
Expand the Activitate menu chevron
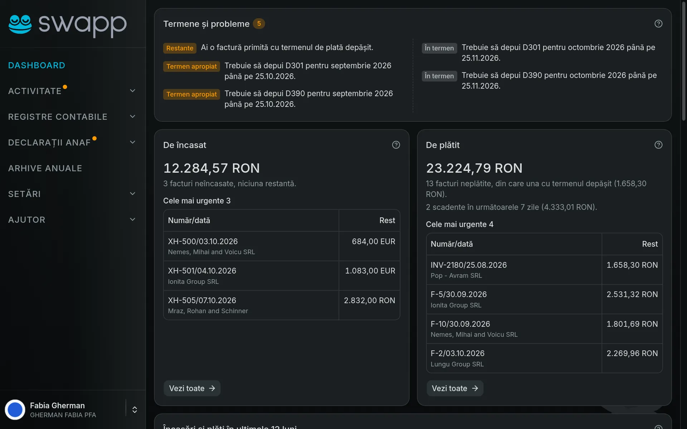(x=132, y=91)
